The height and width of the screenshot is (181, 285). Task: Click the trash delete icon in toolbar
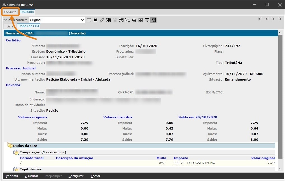[95, 20]
